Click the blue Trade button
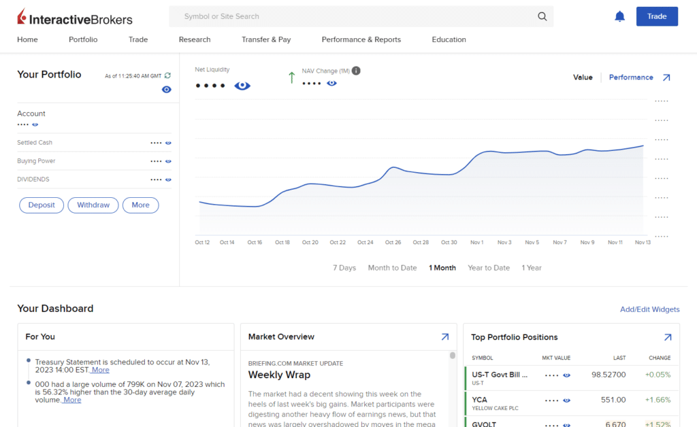 click(x=656, y=16)
